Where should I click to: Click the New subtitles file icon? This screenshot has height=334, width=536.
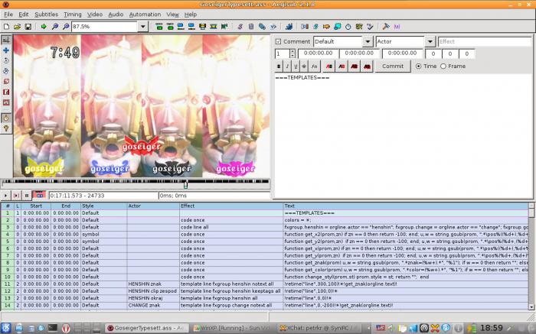pyautogui.click(x=6, y=27)
